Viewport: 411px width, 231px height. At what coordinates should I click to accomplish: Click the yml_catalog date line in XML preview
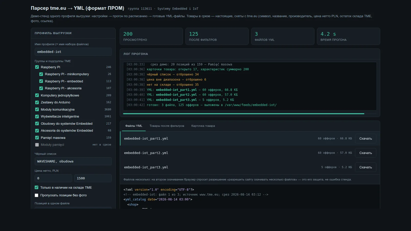point(158,199)
